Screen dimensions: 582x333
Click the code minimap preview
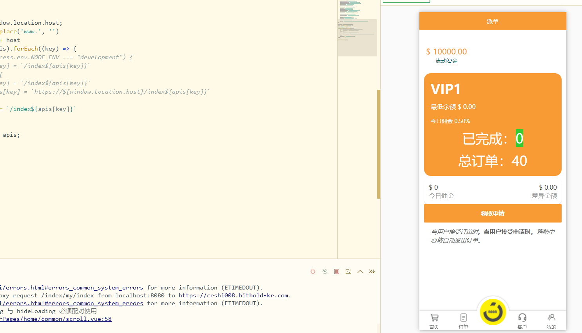point(357,27)
